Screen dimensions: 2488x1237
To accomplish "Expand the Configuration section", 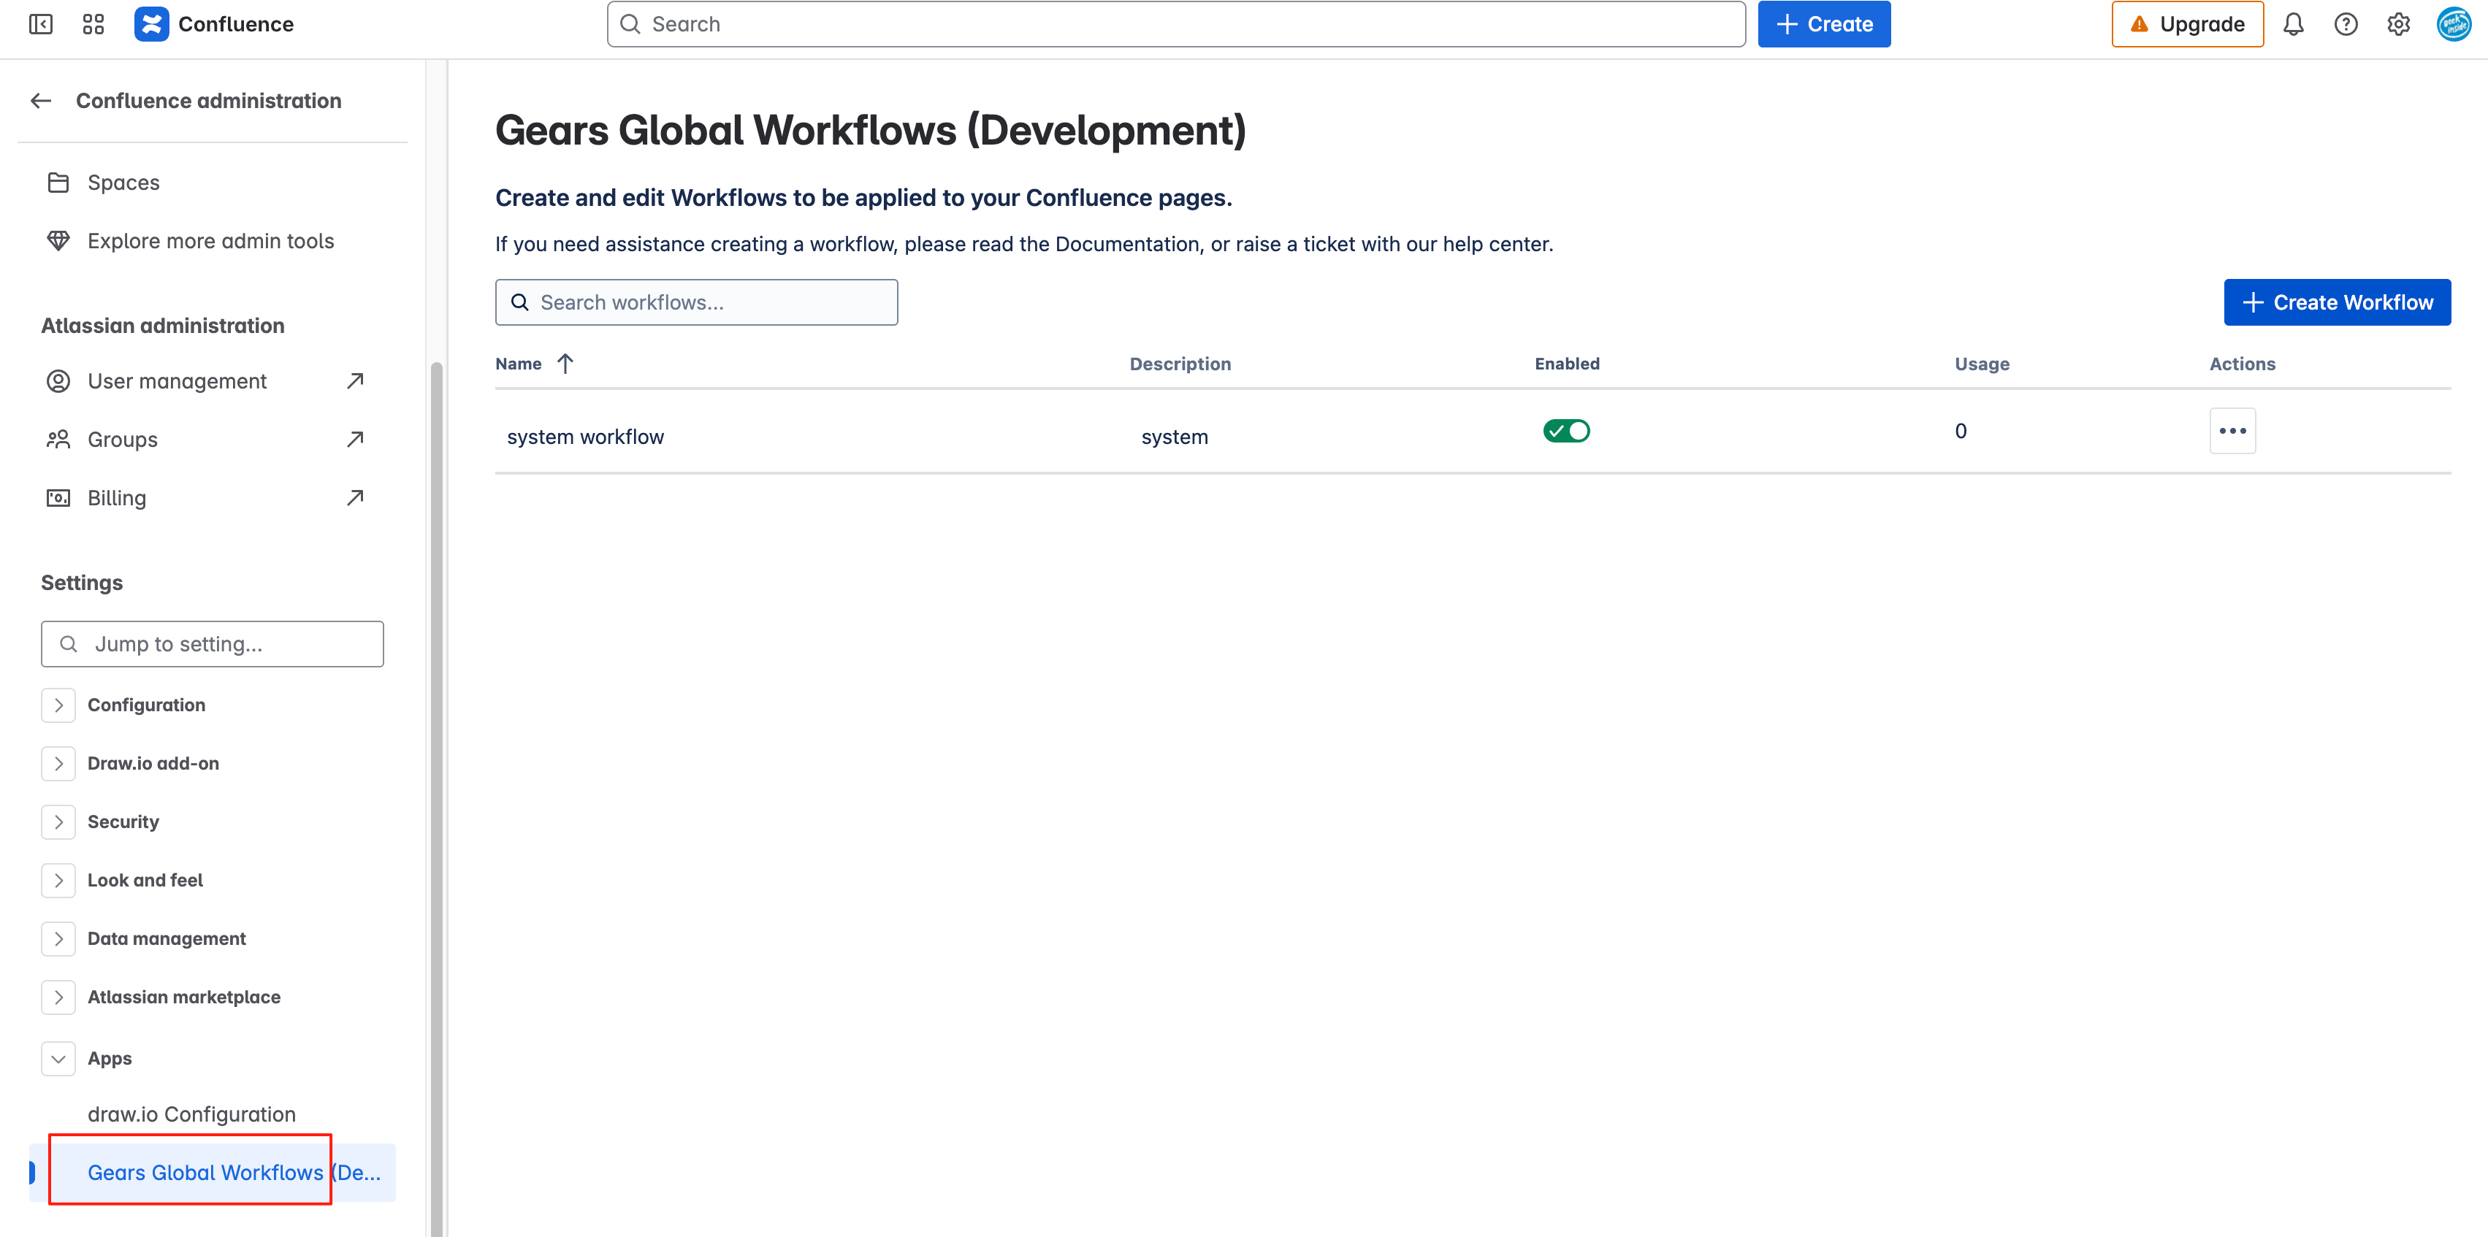I will pyautogui.click(x=58, y=705).
